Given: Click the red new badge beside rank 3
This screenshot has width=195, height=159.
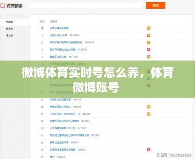Looking at the screenshot, I should 148,50.
